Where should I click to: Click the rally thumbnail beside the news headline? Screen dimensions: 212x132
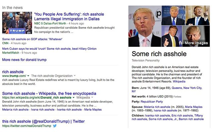(x=17, y=23)
